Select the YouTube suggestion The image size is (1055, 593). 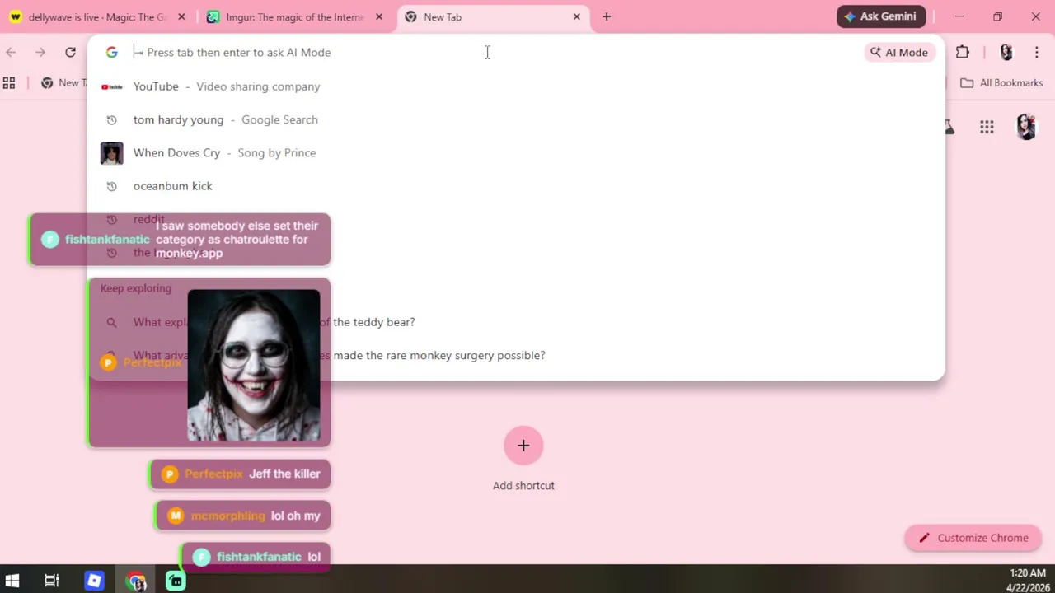click(516, 86)
